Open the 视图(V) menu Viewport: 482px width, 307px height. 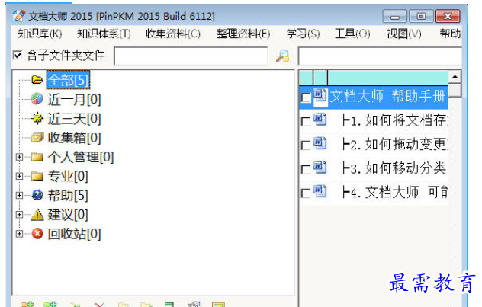coord(404,34)
